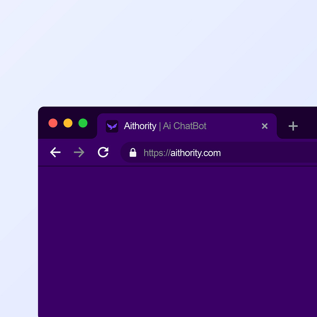Minimize the window with the yellow dot
317x317 pixels.
pyautogui.click(x=68, y=123)
